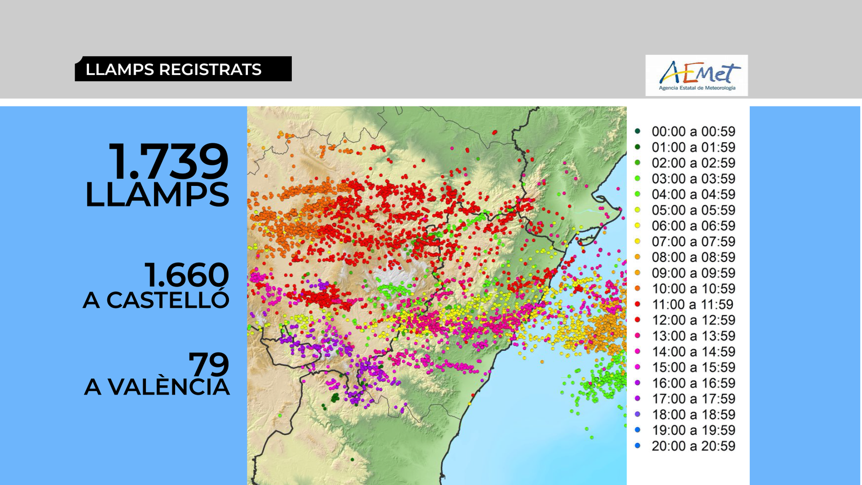
Task: Click the magenta dot beside 14:00 a 14:59
Action: pyautogui.click(x=637, y=351)
